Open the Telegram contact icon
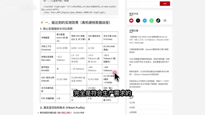This screenshot has width=205, height=115. coord(145,20)
